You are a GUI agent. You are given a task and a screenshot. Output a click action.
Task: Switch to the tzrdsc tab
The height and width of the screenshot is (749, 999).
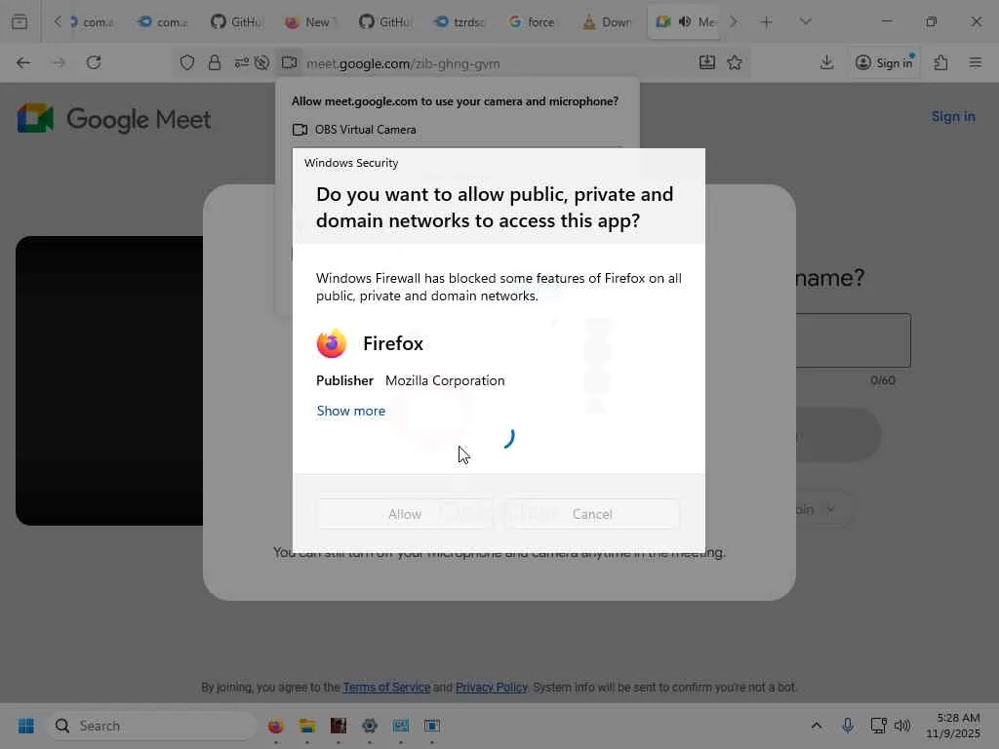pos(459,21)
